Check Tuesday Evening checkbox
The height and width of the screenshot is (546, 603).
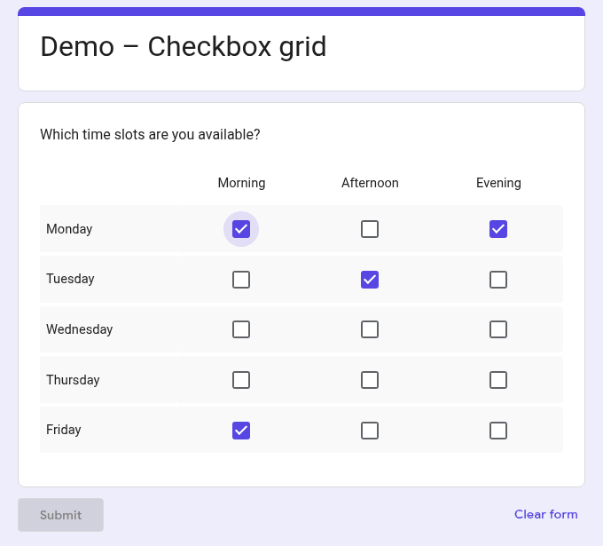(498, 280)
